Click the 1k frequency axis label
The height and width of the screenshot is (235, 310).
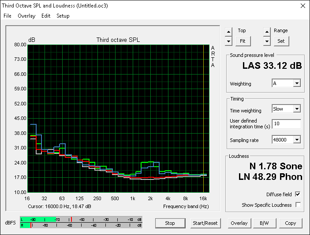point(133,198)
